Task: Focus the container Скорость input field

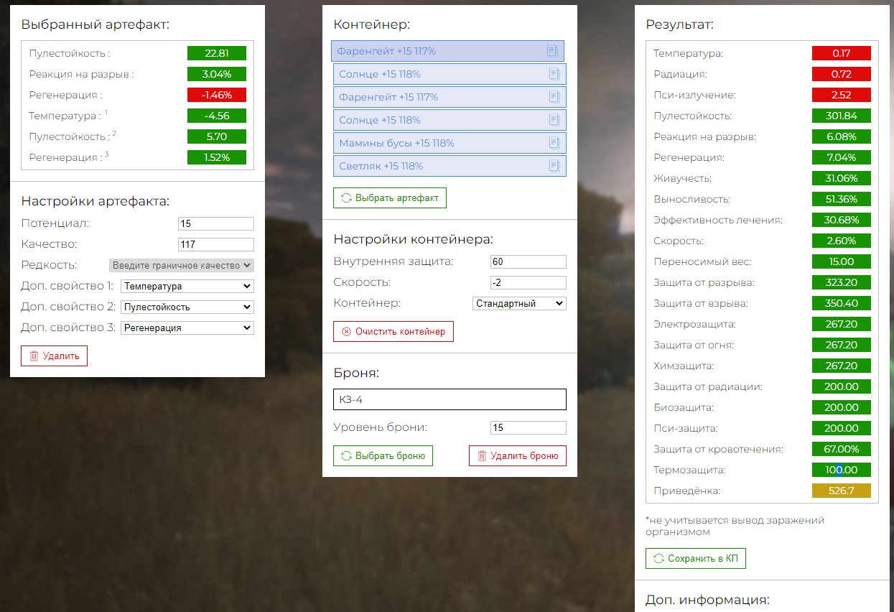Action: click(529, 282)
